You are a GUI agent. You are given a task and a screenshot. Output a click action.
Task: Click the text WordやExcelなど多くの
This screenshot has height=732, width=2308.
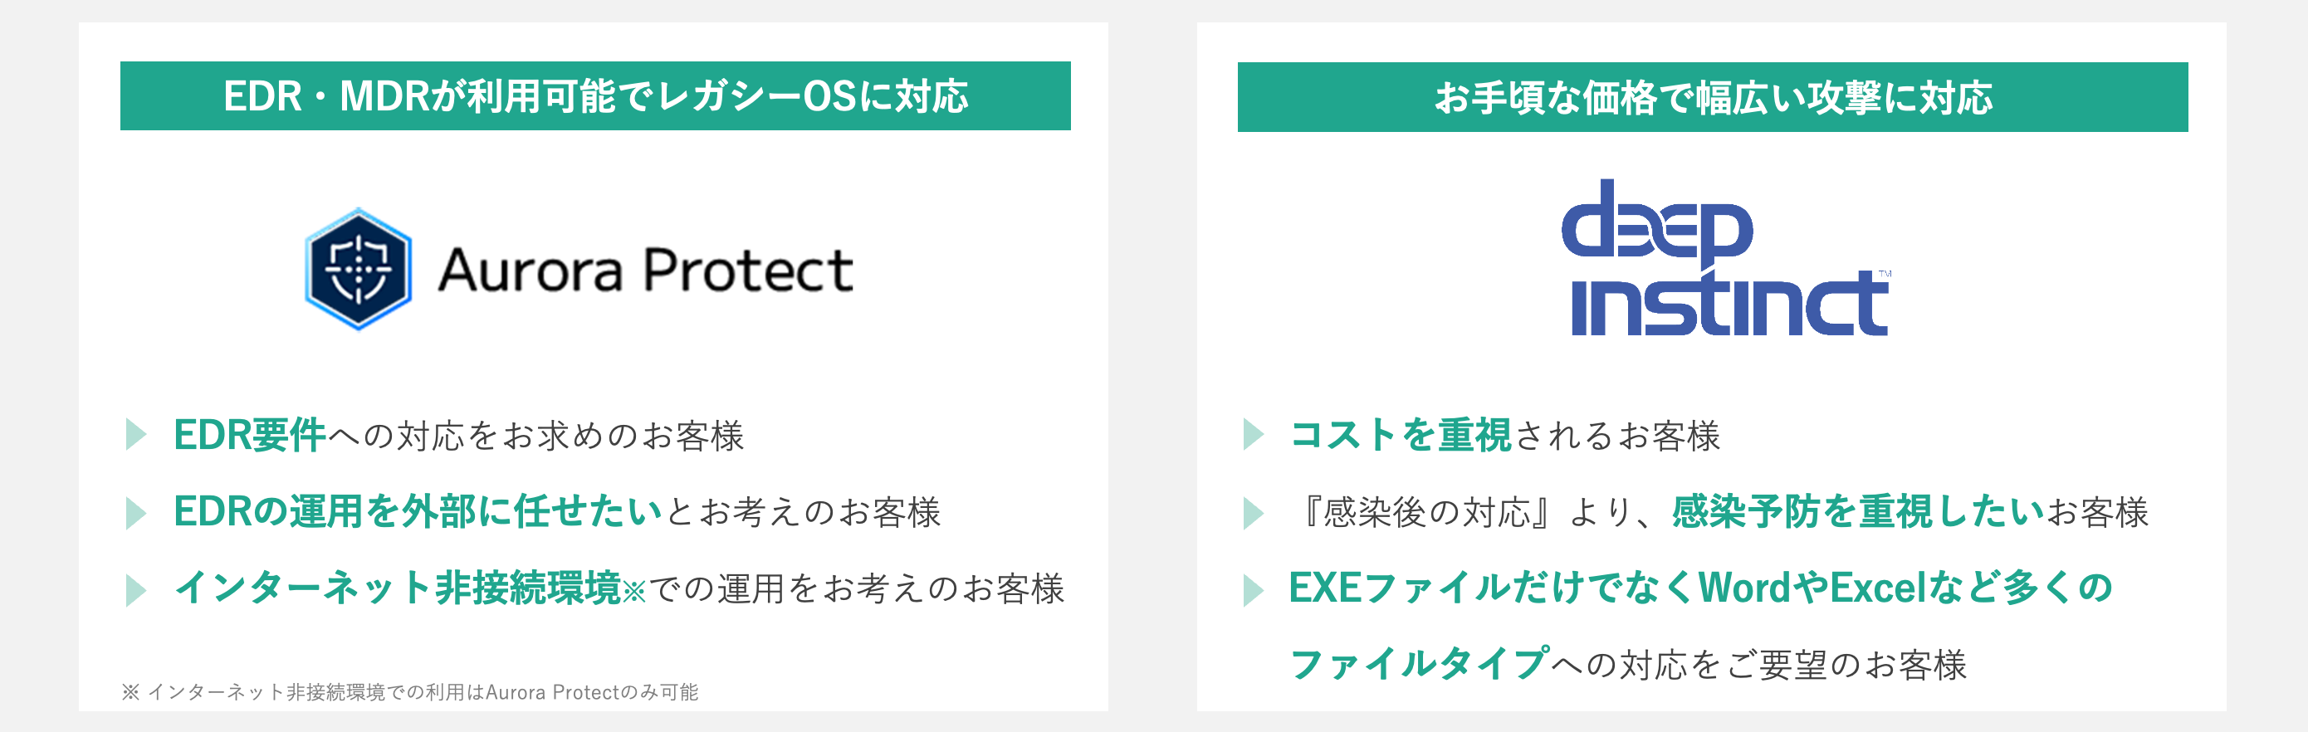1905,588
